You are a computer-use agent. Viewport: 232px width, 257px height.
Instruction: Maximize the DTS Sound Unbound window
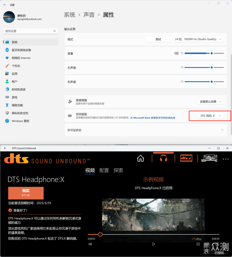(x=218, y=148)
